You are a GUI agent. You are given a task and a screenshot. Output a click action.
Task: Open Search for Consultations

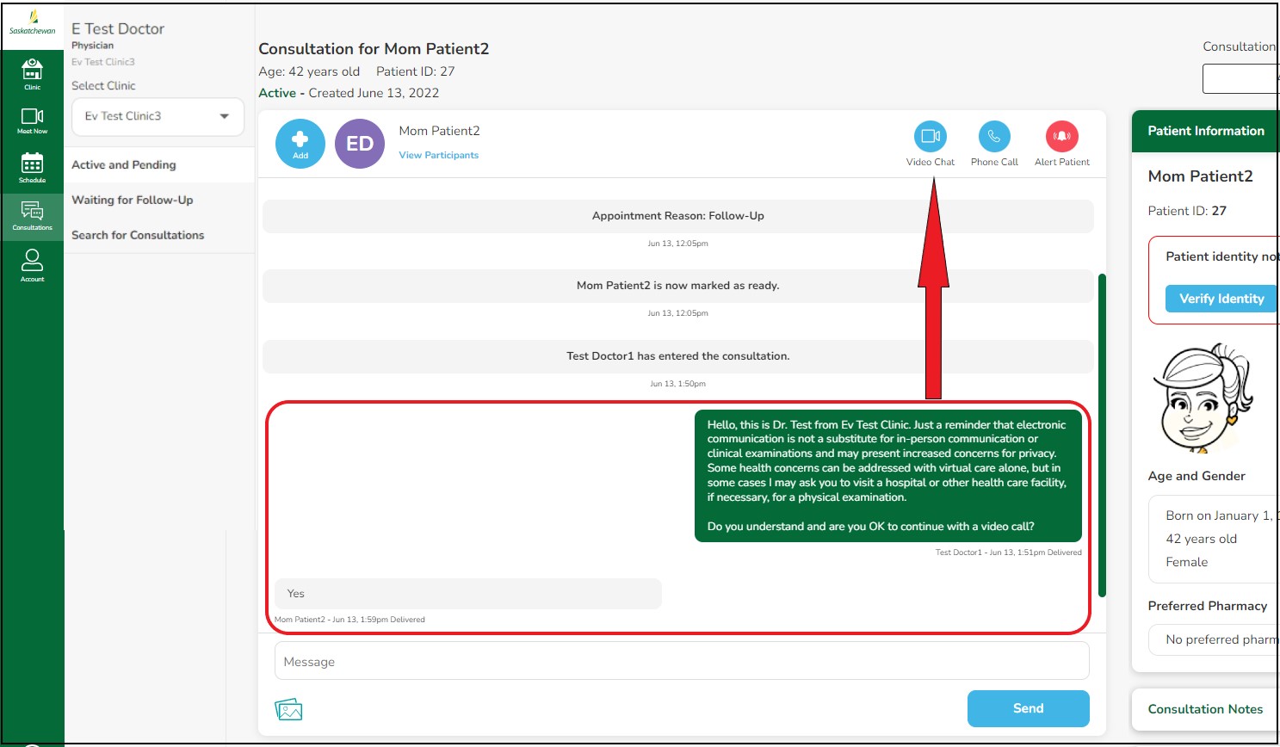[138, 236]
